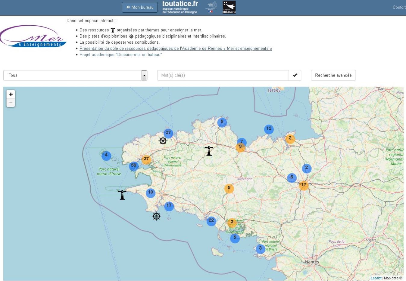Click the ship wheel marker below cluster 27

(x=163, y=141)
